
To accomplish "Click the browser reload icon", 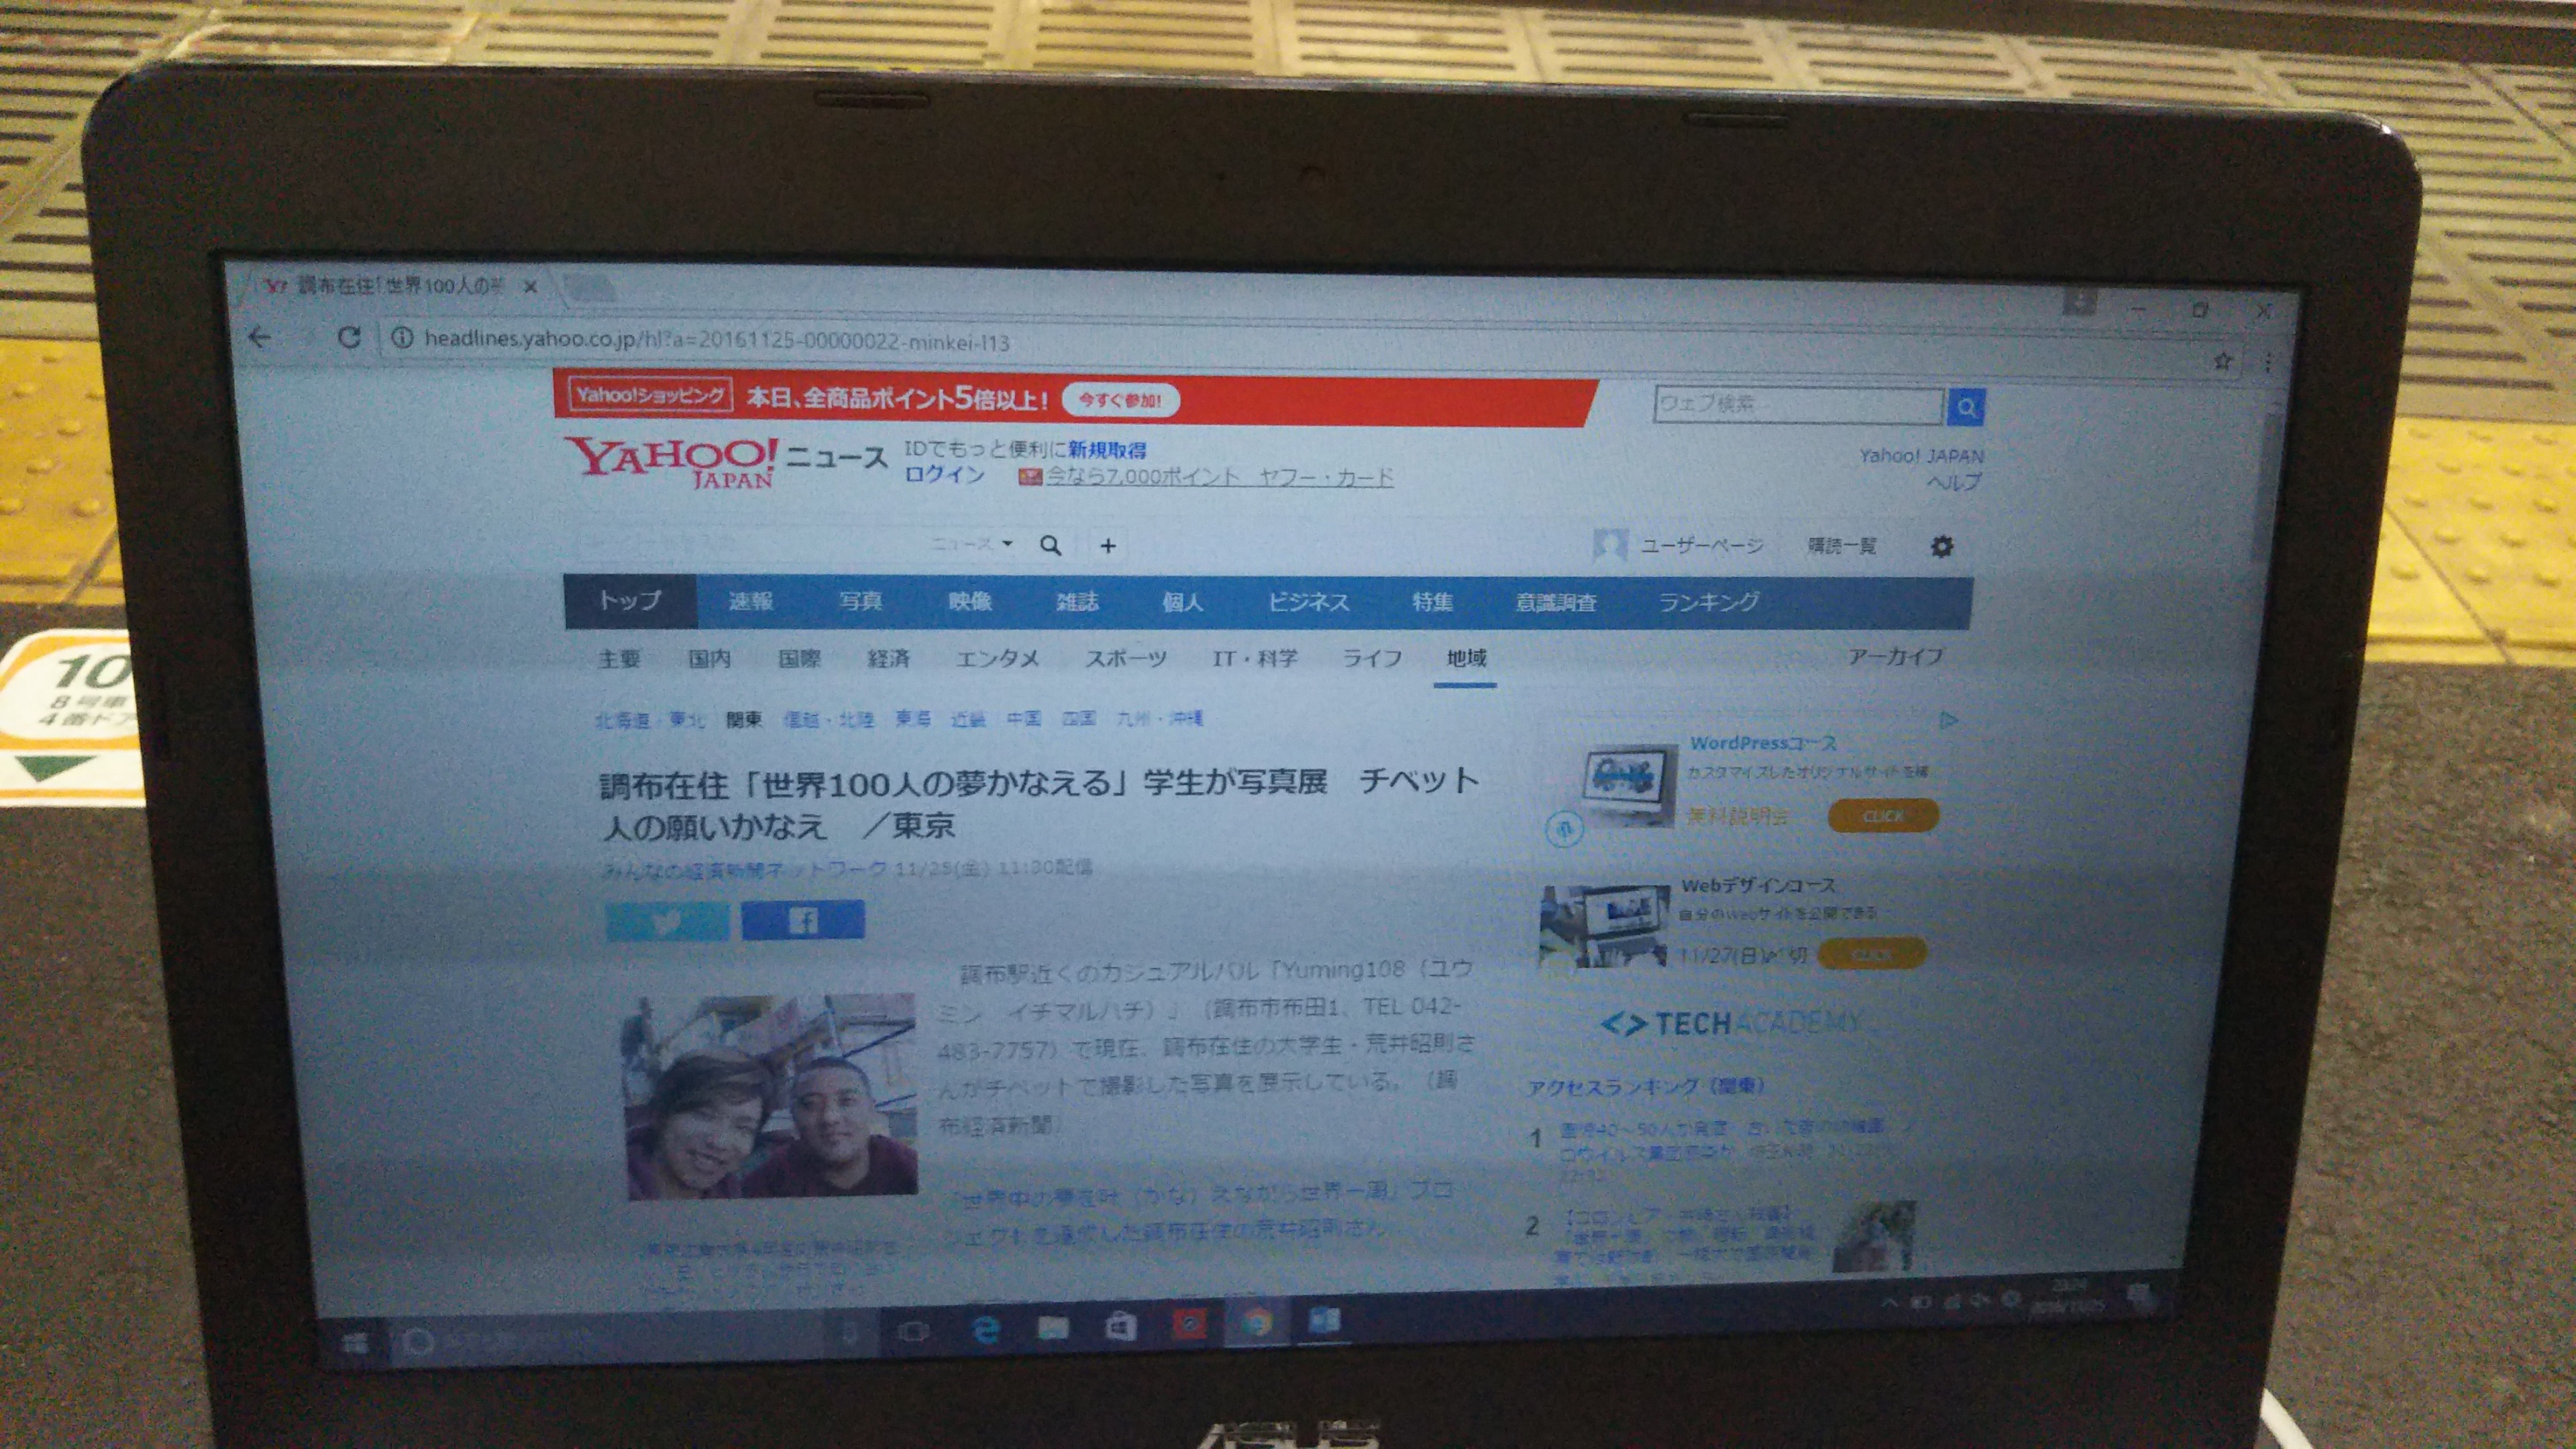I will pos(349,338).
